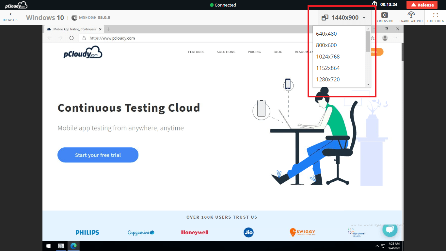Open the FEATURES nav menu
446x251 pixels.
(x=196, y=52)
